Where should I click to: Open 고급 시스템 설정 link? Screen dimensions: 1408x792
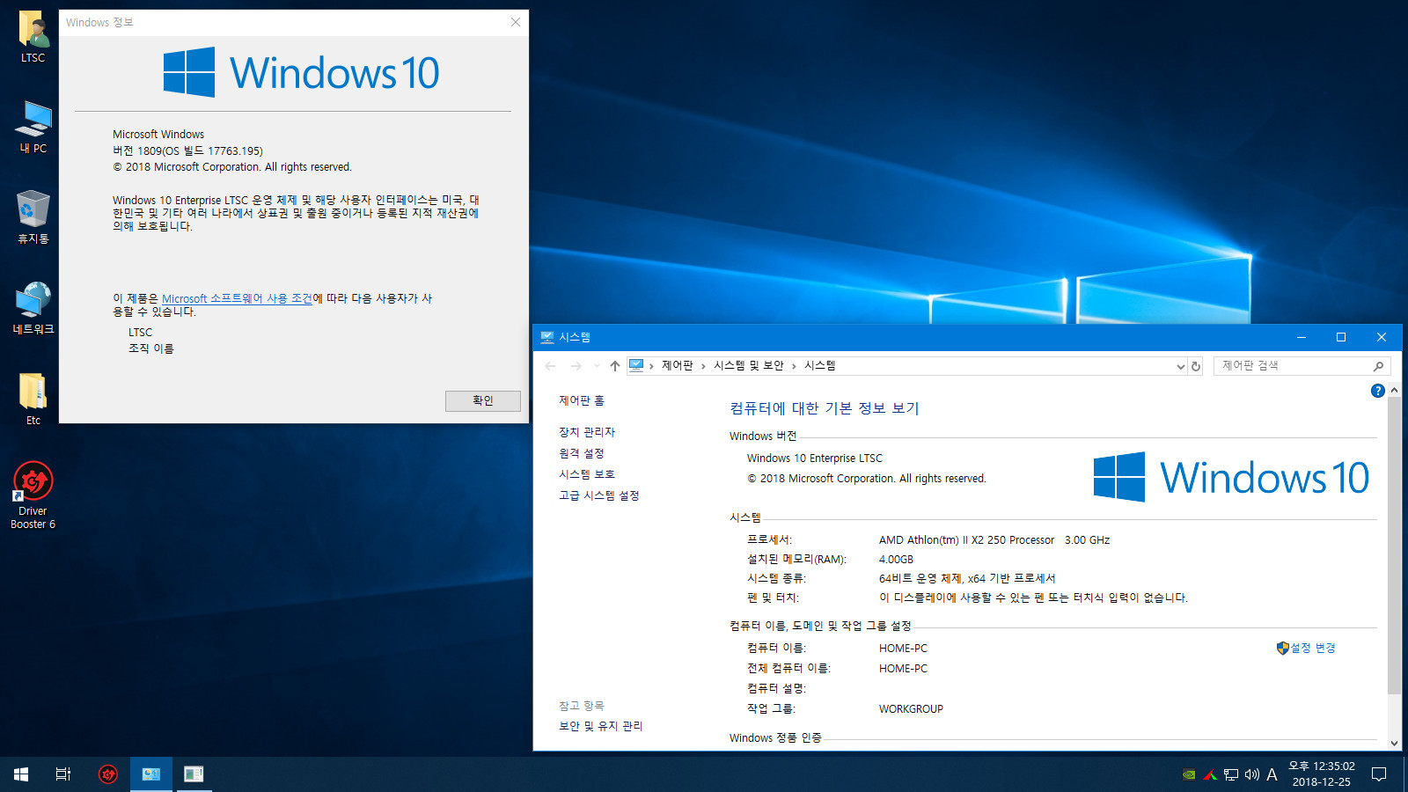(599, 495)
